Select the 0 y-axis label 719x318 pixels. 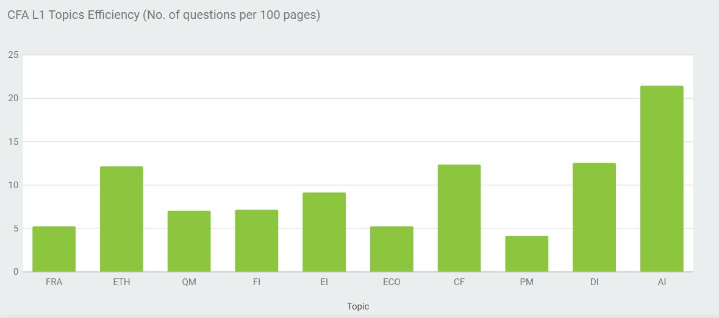[x=15, y=272]
